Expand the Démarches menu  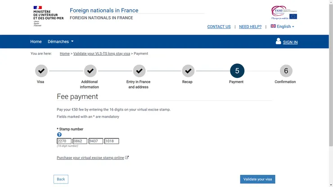point(60,42)
